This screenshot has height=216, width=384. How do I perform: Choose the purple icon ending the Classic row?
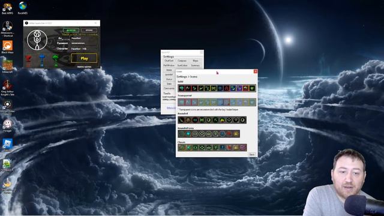[x=242, y=148]
